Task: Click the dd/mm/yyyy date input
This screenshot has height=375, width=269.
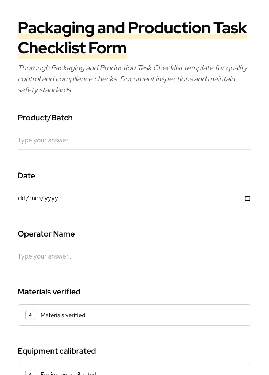Action: (110, 198)
